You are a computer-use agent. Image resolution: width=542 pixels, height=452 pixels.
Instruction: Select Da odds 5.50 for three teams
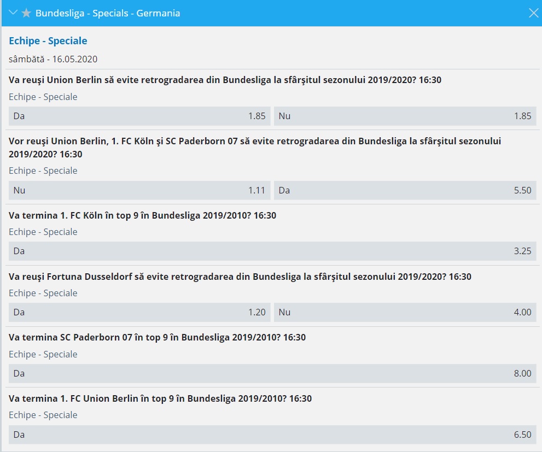[x=404, y=190]
